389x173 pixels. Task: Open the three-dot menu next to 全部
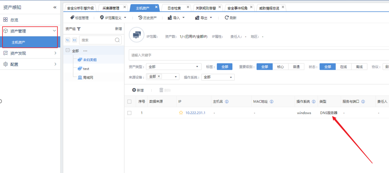click(x=85, y=51)
